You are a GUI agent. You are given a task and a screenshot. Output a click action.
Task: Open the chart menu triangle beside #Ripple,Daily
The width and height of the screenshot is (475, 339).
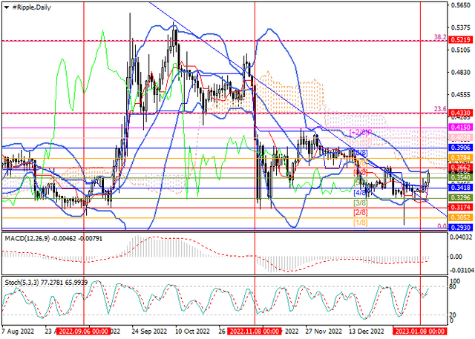pyautogui.click(x=7, y=7)
